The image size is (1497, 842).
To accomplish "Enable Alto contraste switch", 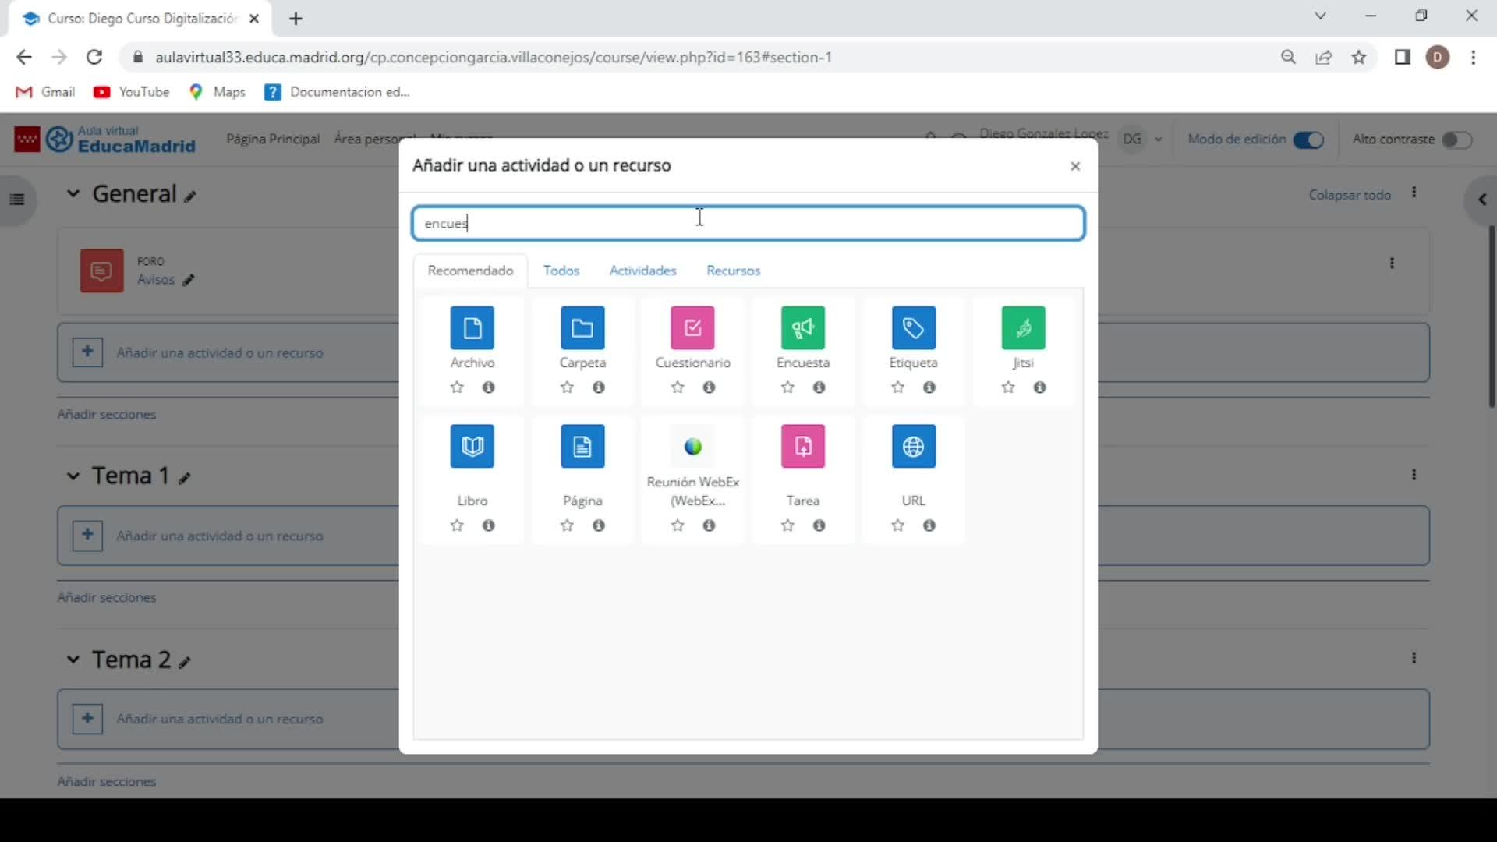I will pos(1456,140).
